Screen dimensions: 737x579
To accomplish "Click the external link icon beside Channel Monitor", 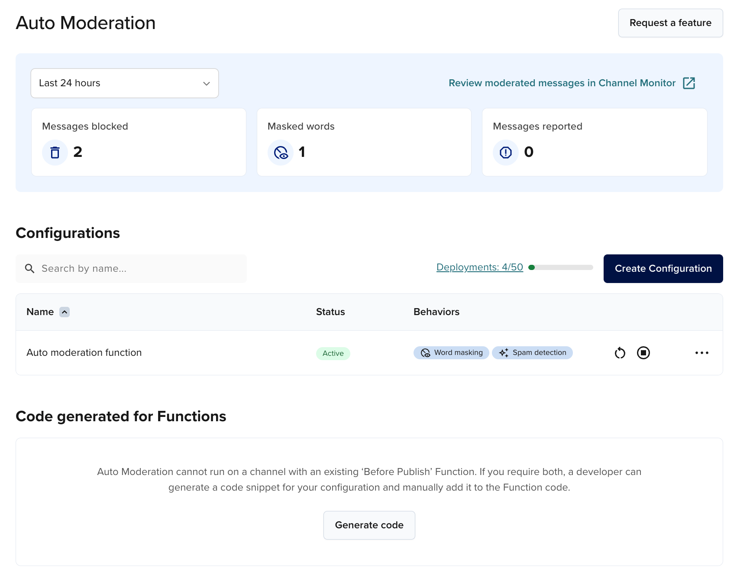I will point(689,83).
